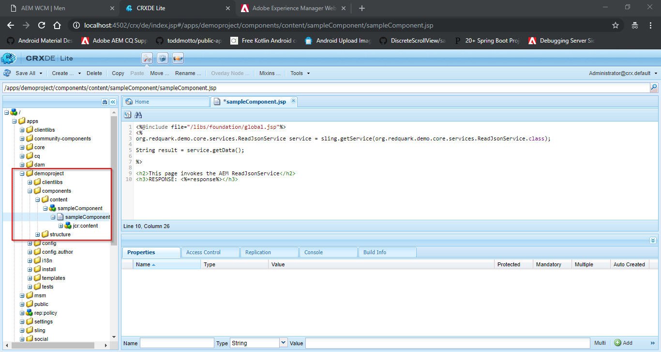The height and width of the screenshot is (352, 661).
Task: Click the Rename toolbar button
Action: (x=188, y=73)
